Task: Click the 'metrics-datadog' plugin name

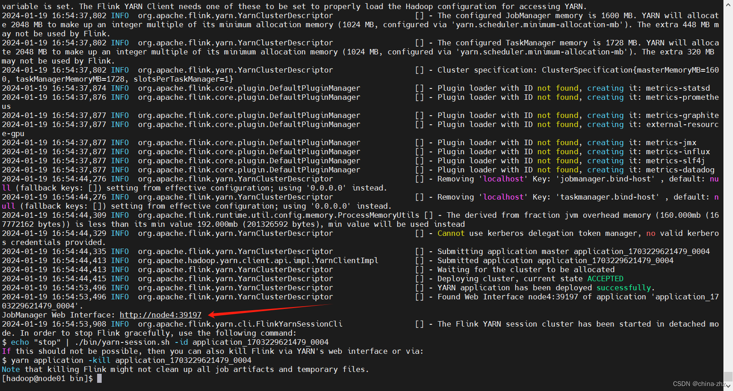Action: [x=680, y=170]
